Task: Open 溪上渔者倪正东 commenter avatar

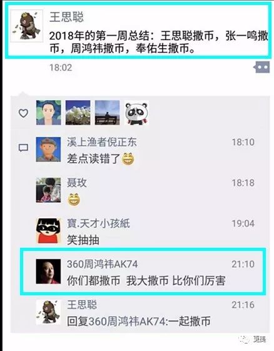Action: (48, 150)
